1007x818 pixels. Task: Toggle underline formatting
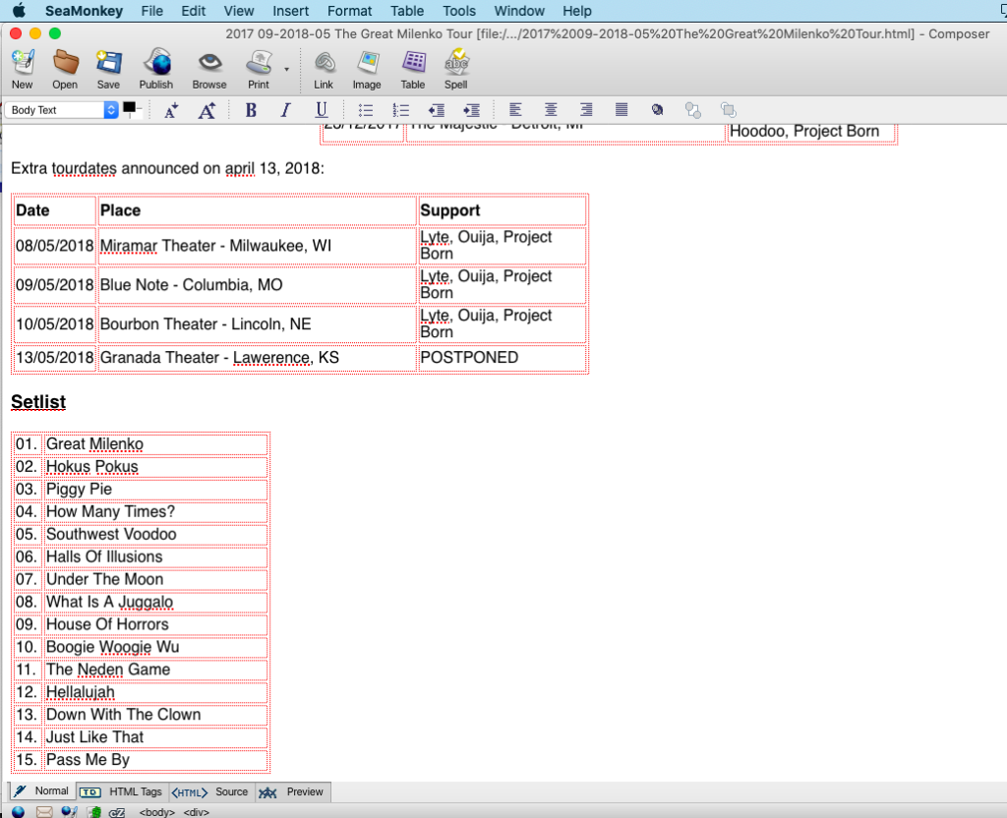(322, 110)
